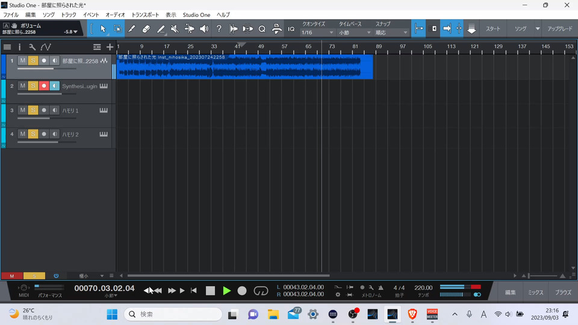
Task: Click volume fader of ハモリ2 track
Action: pyautogui.click(x=46, y=142)
